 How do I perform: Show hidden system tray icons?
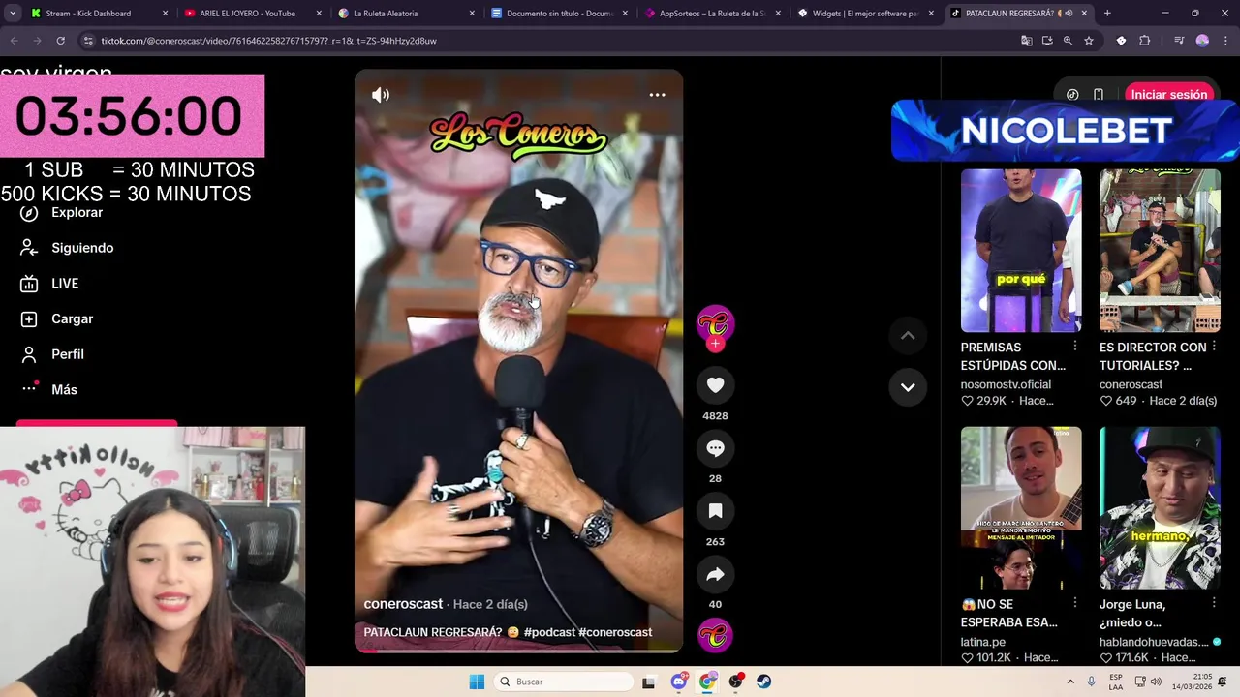(x=1070, y=682)
